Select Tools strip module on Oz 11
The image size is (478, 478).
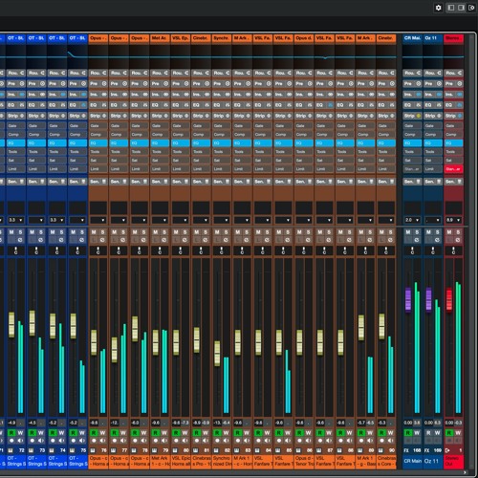pyautogui.click(x=433, y=152)
